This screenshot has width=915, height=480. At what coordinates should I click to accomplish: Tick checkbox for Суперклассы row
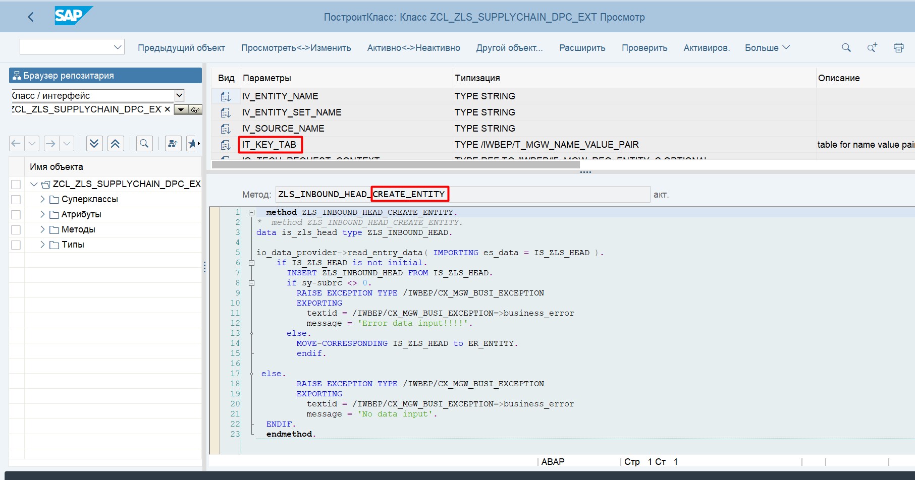coord(16,200)
